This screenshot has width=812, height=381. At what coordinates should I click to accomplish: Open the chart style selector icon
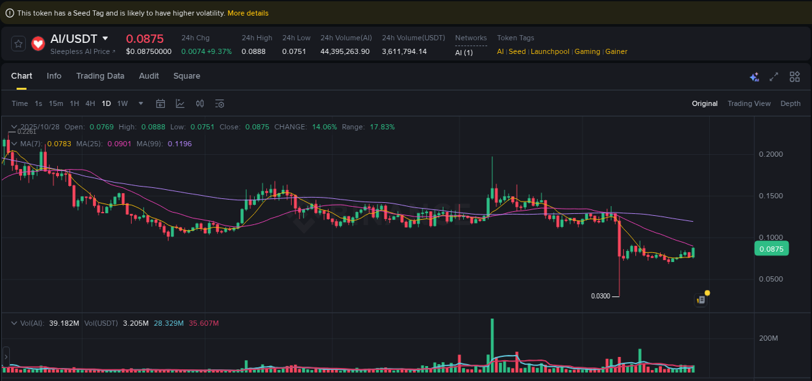click(180, 103)
